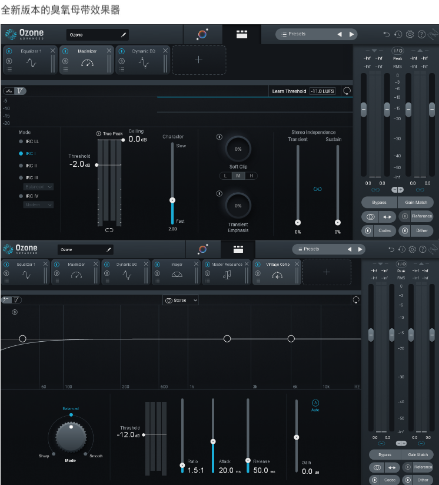Viewport: 439px width, 485px height.
Task: Toggle True Peak limiting
Action: (x=98, y=134)
